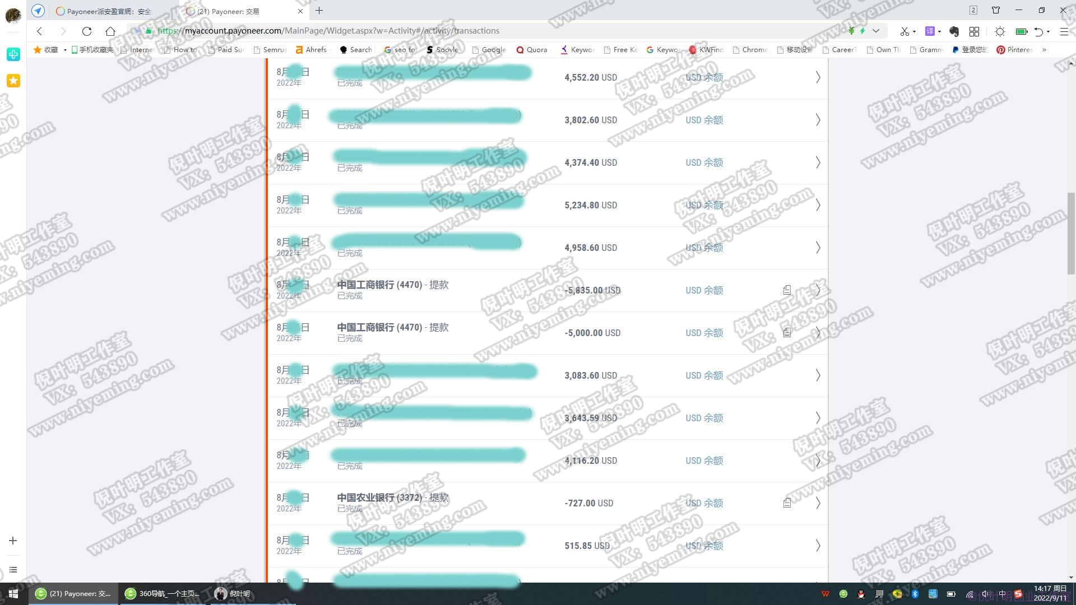Click the forward navigation arrow icon

pyautogui.click(x=63, y=30)
